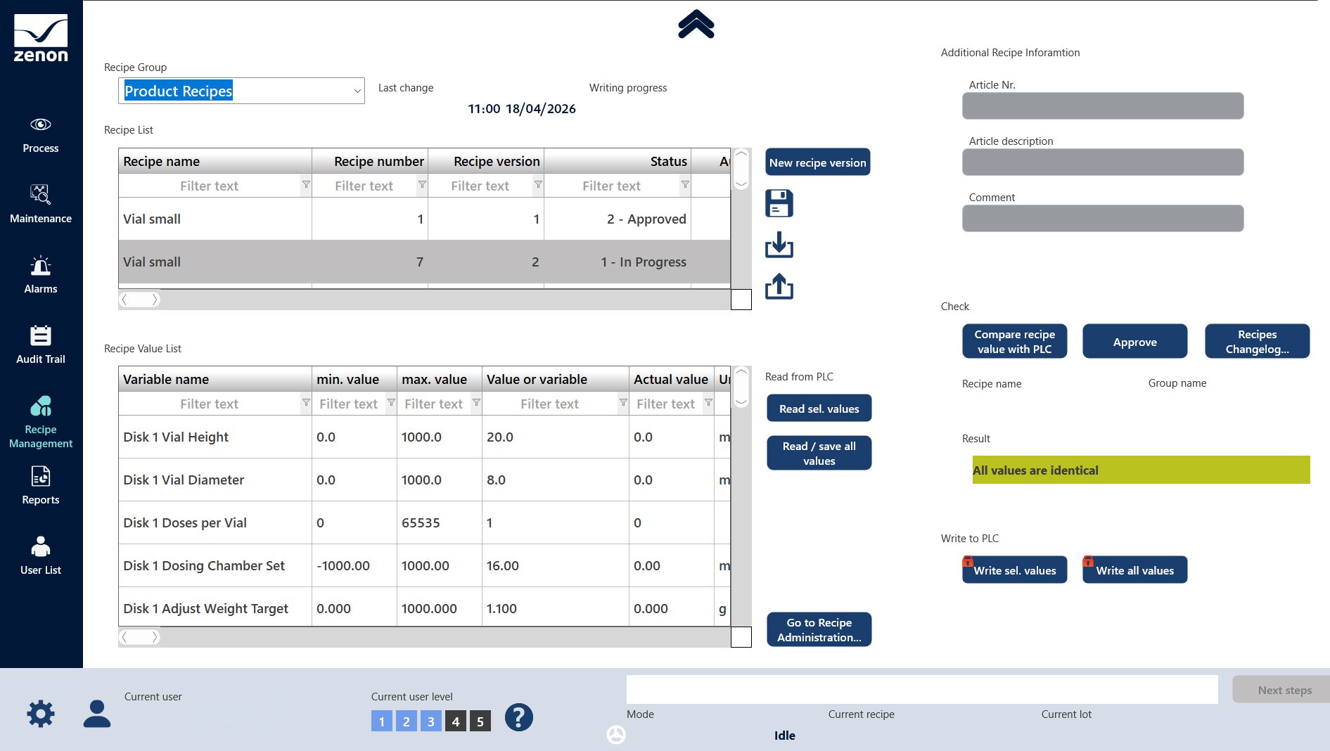Screen dimensions: 1330x751
Task: Select user level 4 indicator
Action: click(455, 721)
